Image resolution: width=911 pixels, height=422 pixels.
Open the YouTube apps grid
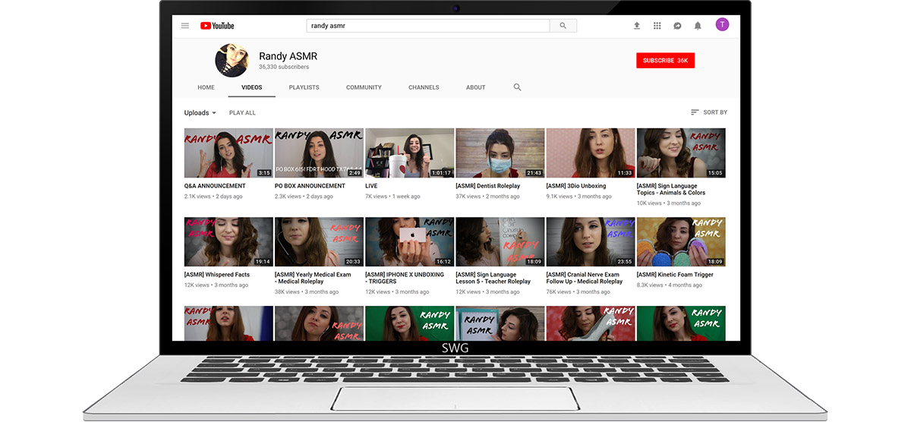657,26
